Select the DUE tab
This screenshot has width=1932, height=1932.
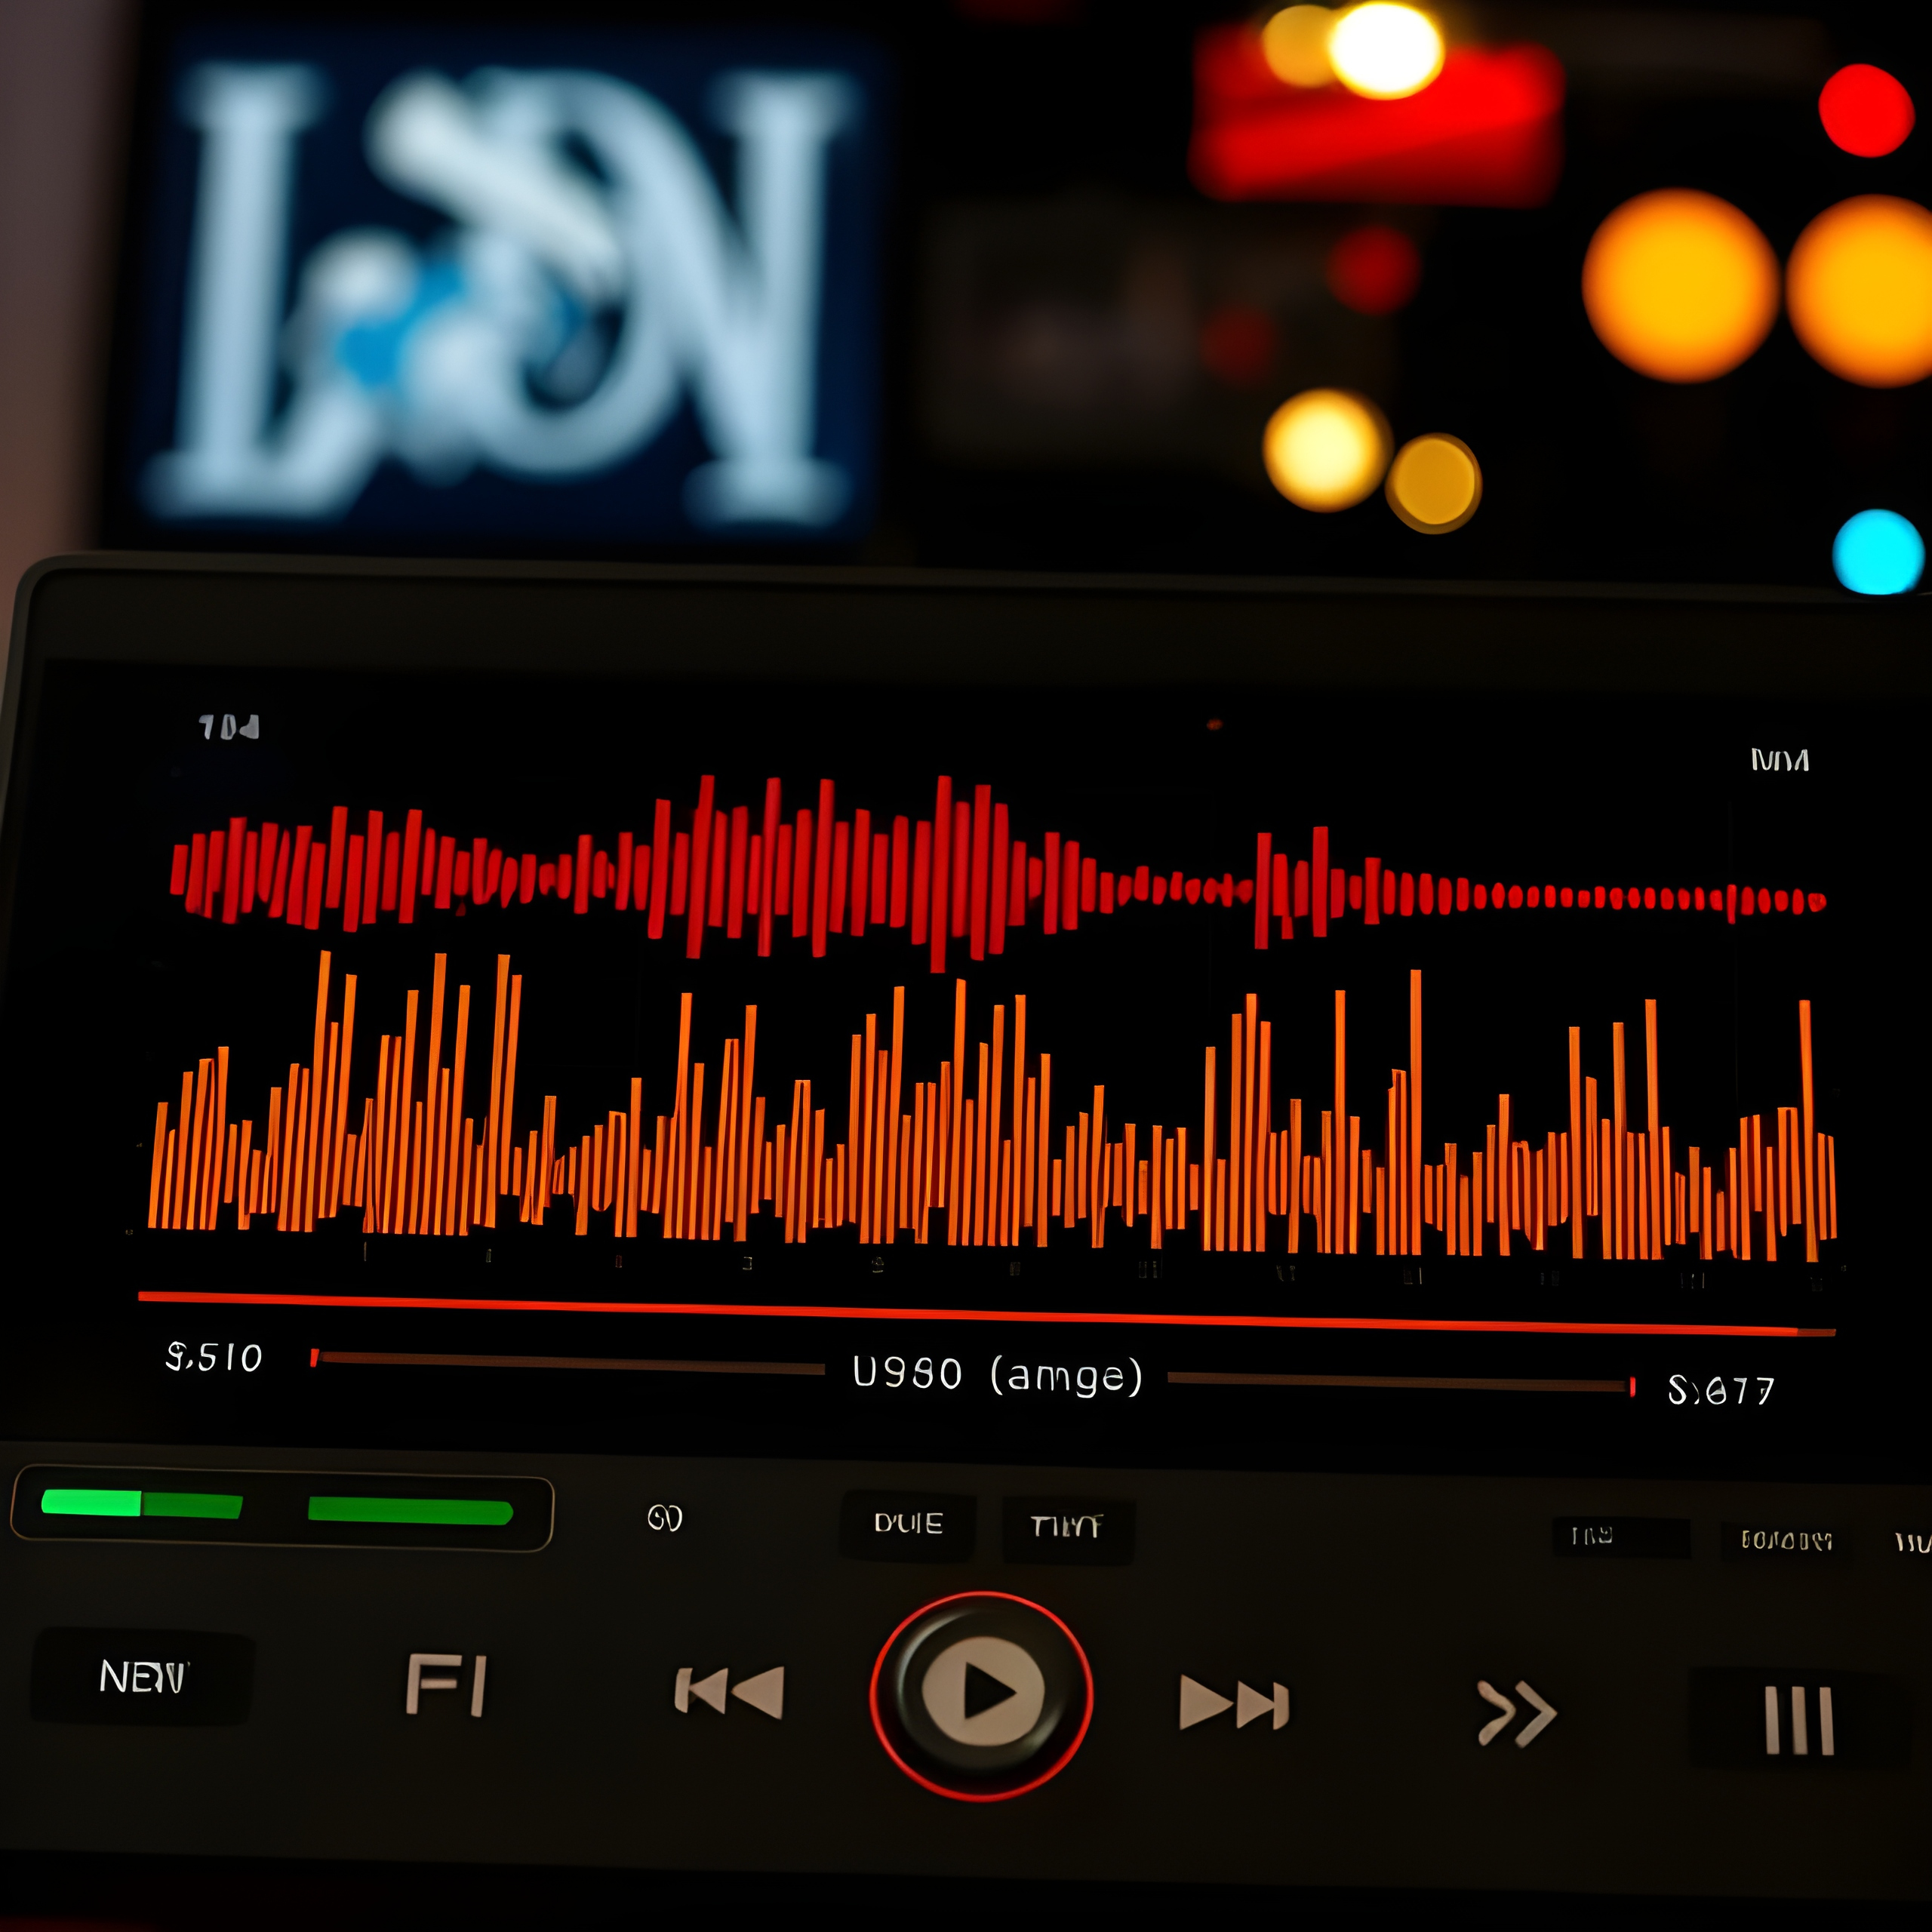[x=908, y=1524]
